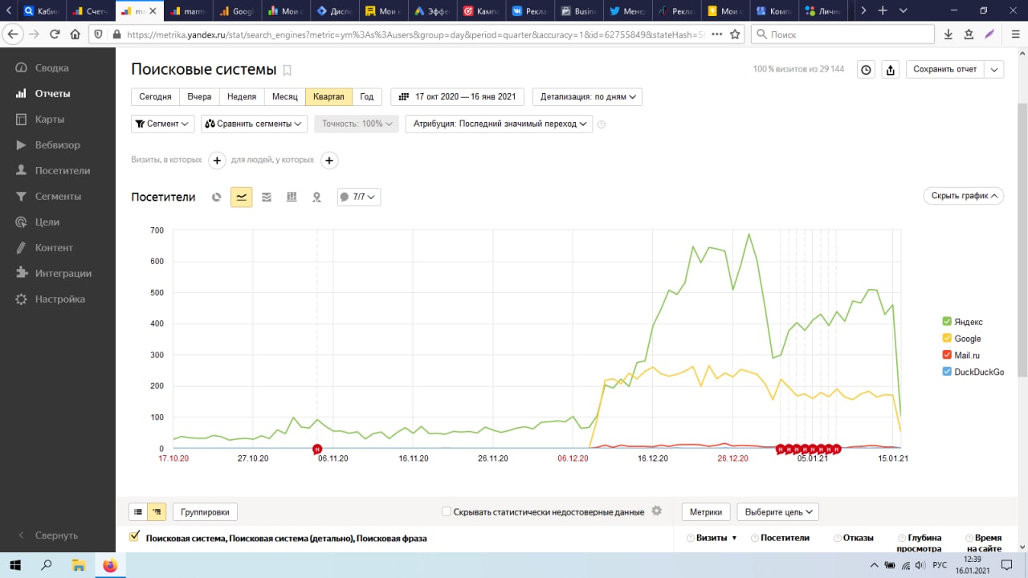Open Сегменты in sidebar
The height and width of the screenshot is (578, 1028).
click(58, 197)
